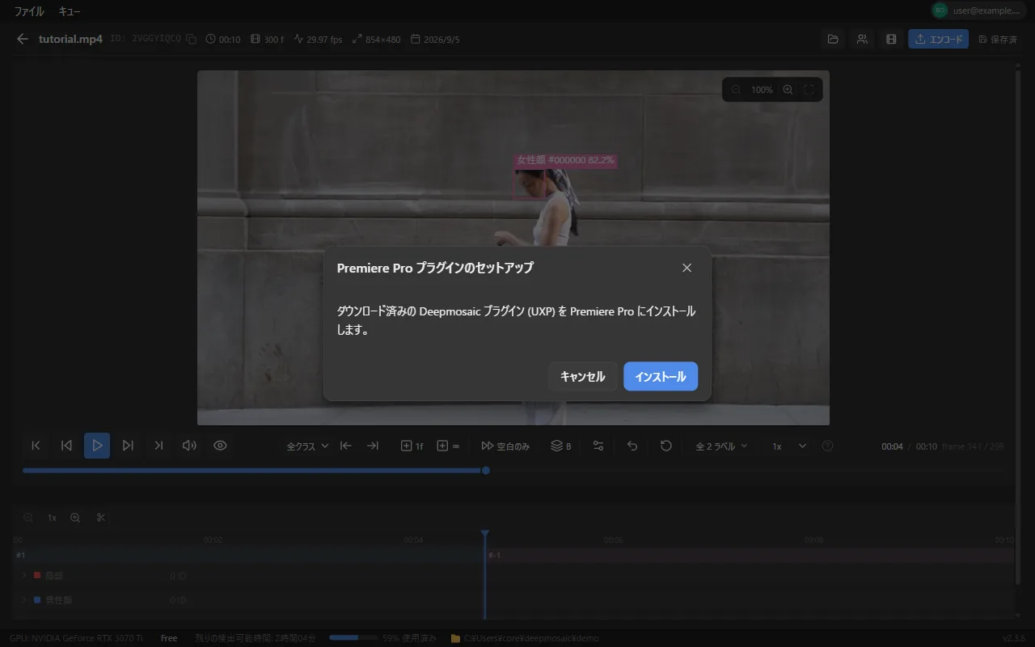The height and width of the screenshot is (647, 1035).
Task: Zoom in the video preview
Action: point(788,90)
